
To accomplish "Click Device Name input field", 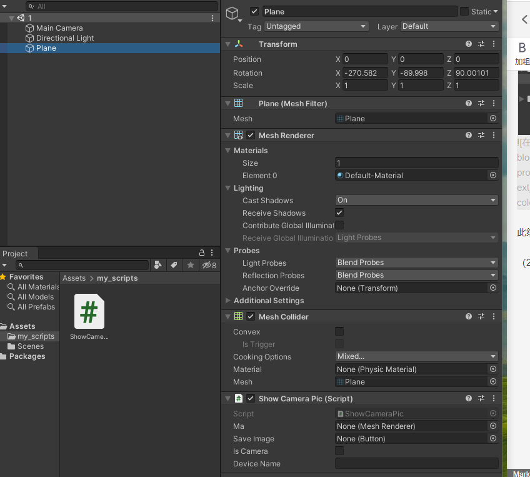I will (417, 463).
